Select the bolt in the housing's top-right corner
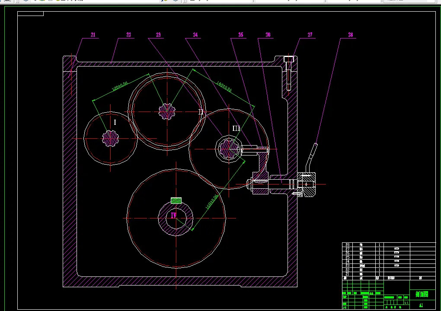This screenshot has height=311, width=441. (x=288, y=73)
